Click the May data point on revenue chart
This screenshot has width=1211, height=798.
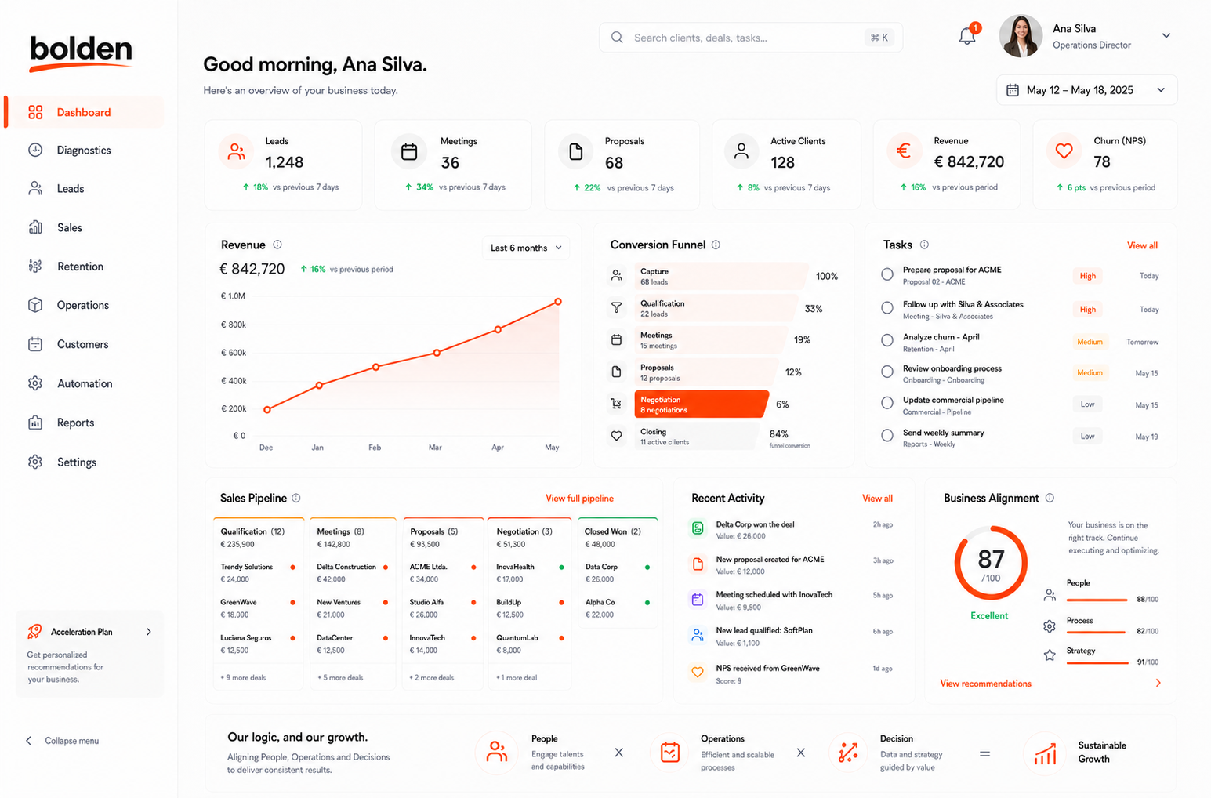tap(558, 302)
